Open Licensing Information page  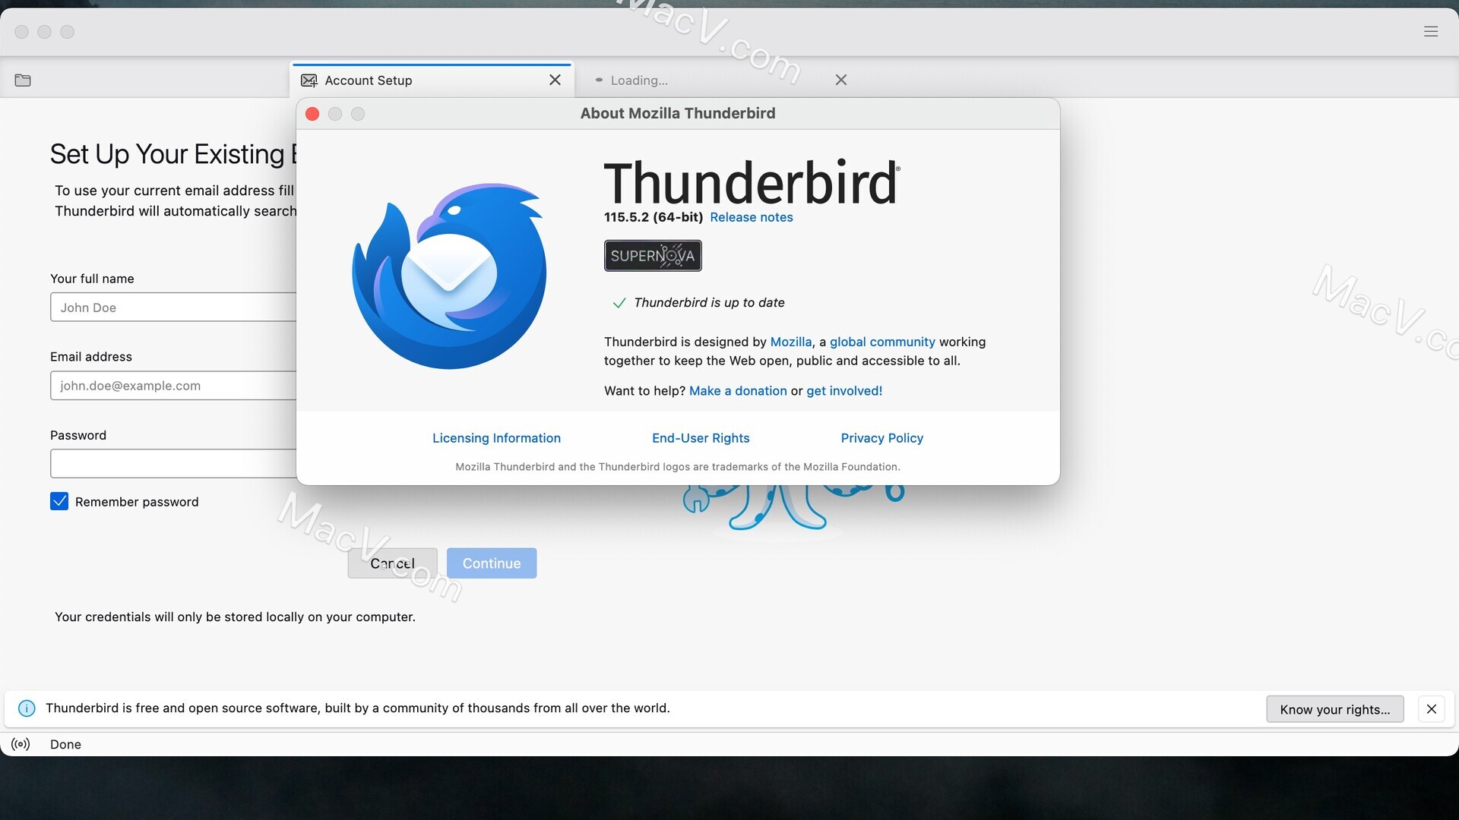pyautogui.click(x=496, y=439)
